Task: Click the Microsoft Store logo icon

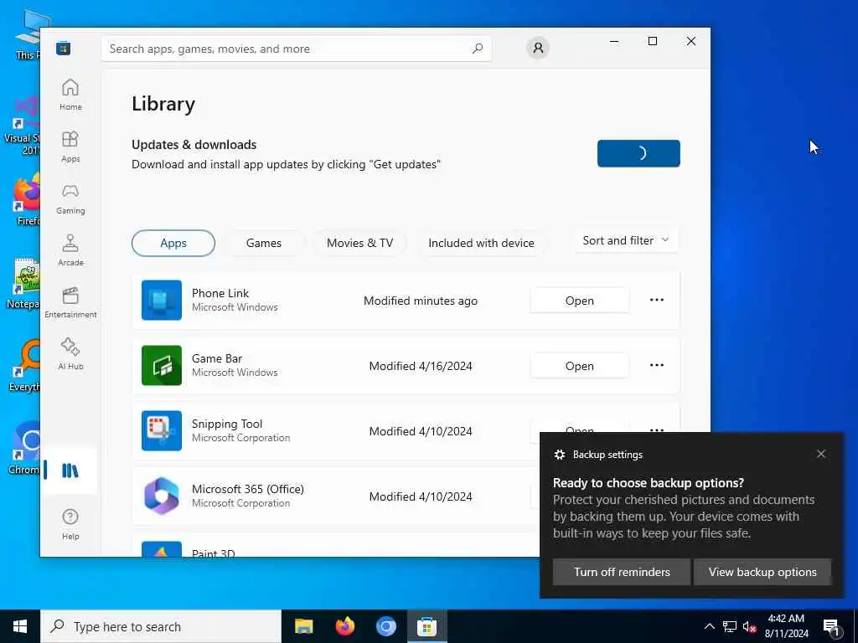Action: 64,48
